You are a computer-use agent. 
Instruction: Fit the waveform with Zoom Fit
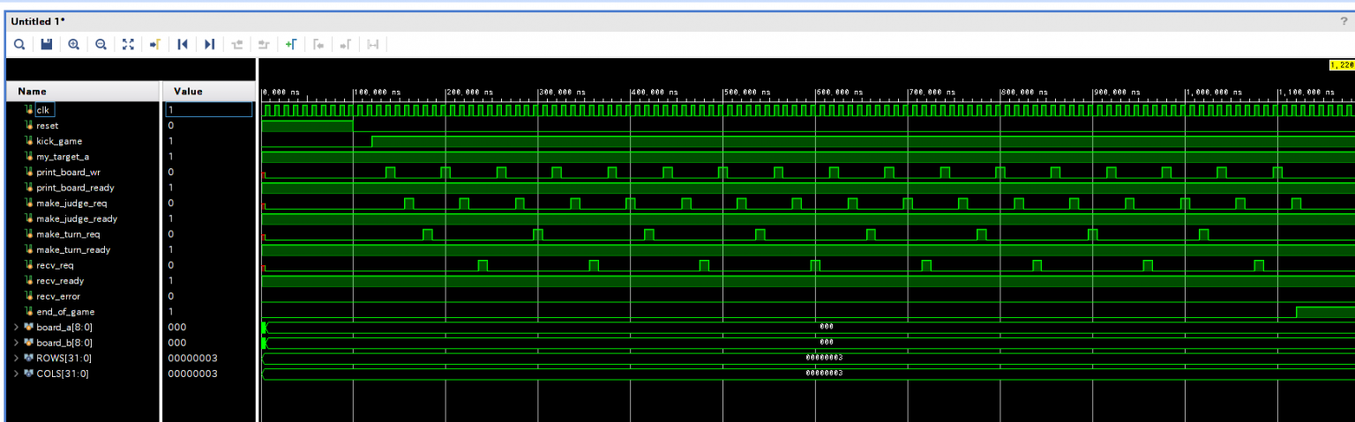128,44
